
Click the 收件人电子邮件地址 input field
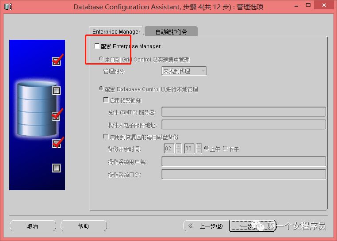[244, 125]
